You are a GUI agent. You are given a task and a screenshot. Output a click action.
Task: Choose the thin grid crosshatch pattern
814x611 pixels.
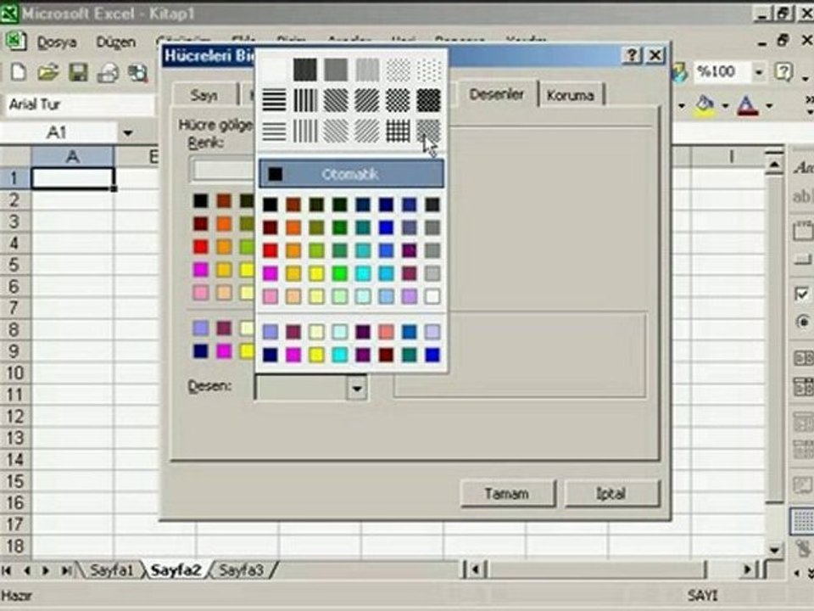398,131
